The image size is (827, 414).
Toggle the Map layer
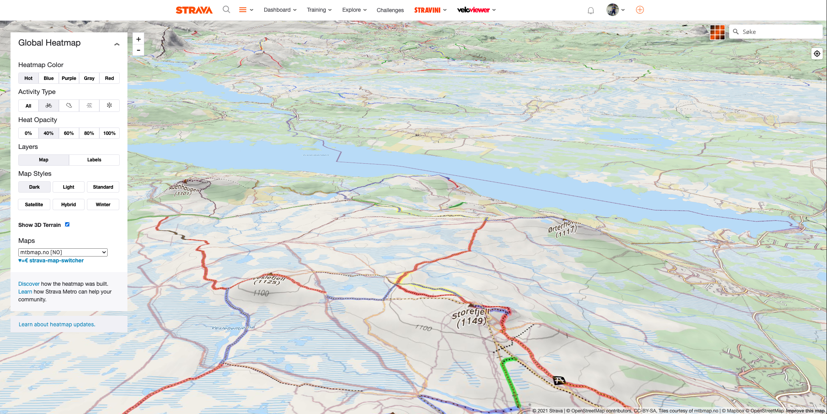coord(44,160)
